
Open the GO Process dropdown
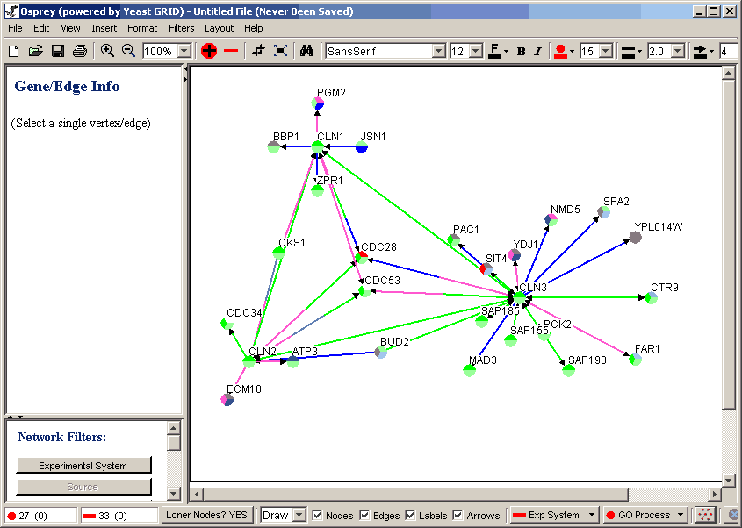[645, 515]
